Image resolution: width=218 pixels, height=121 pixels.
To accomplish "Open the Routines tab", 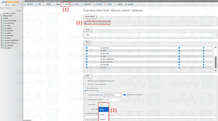I will coord(98,4).
